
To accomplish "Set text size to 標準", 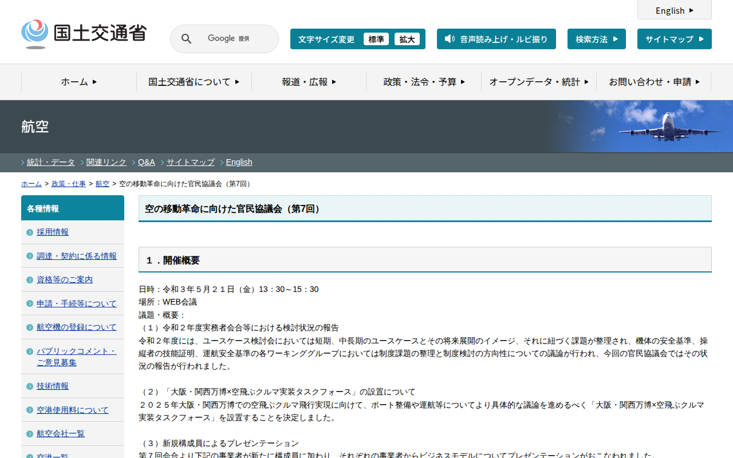I will (376, 39).
